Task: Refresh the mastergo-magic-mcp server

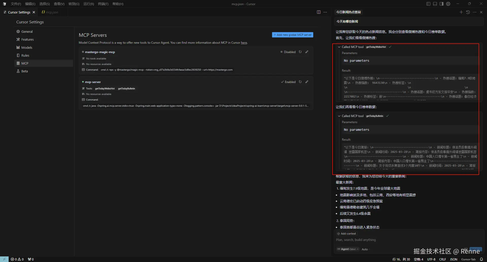Action: click(300, 52)
